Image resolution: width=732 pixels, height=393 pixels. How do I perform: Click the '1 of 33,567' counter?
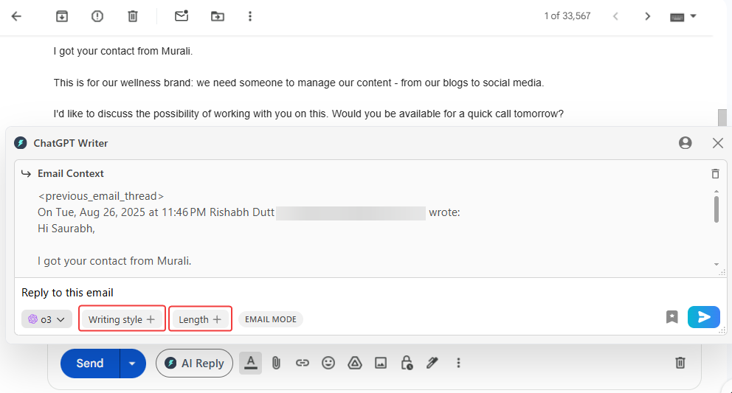coord(567,16)
